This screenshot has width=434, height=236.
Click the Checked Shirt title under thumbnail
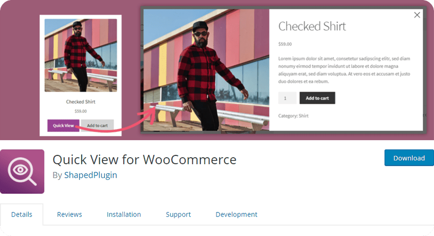[x=81, y=102]
